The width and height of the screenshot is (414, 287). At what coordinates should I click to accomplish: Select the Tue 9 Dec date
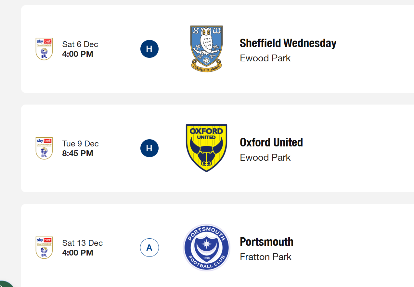click(80, 144)
